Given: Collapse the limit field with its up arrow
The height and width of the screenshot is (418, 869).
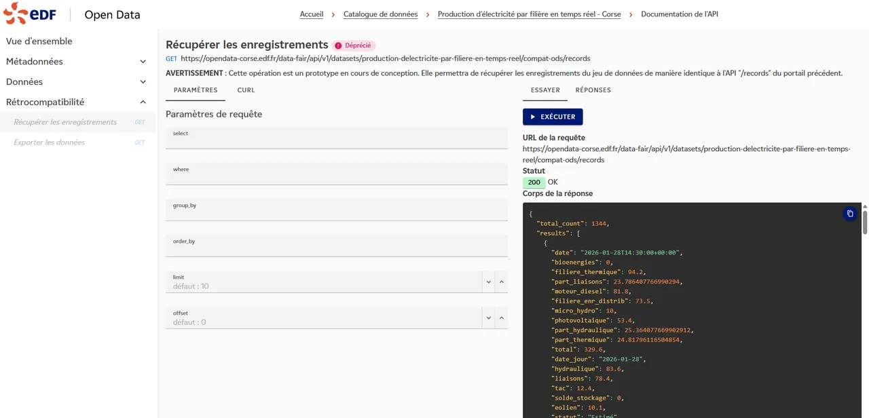Looking at the screenshot, I should click(x=502, y=282).
